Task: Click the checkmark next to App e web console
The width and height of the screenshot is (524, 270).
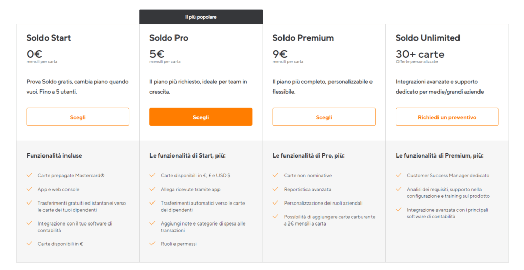Action: (x=29, y=189)
